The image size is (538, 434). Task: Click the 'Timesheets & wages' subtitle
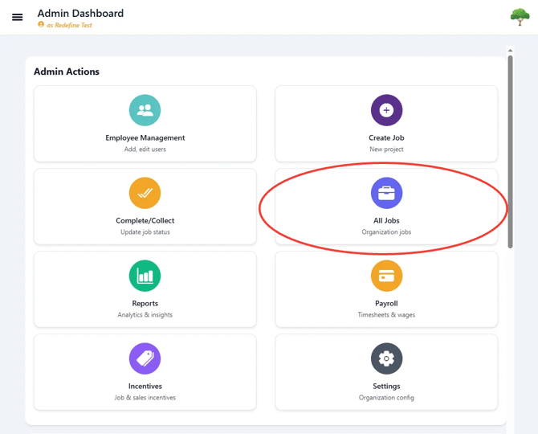coord(386,315)
